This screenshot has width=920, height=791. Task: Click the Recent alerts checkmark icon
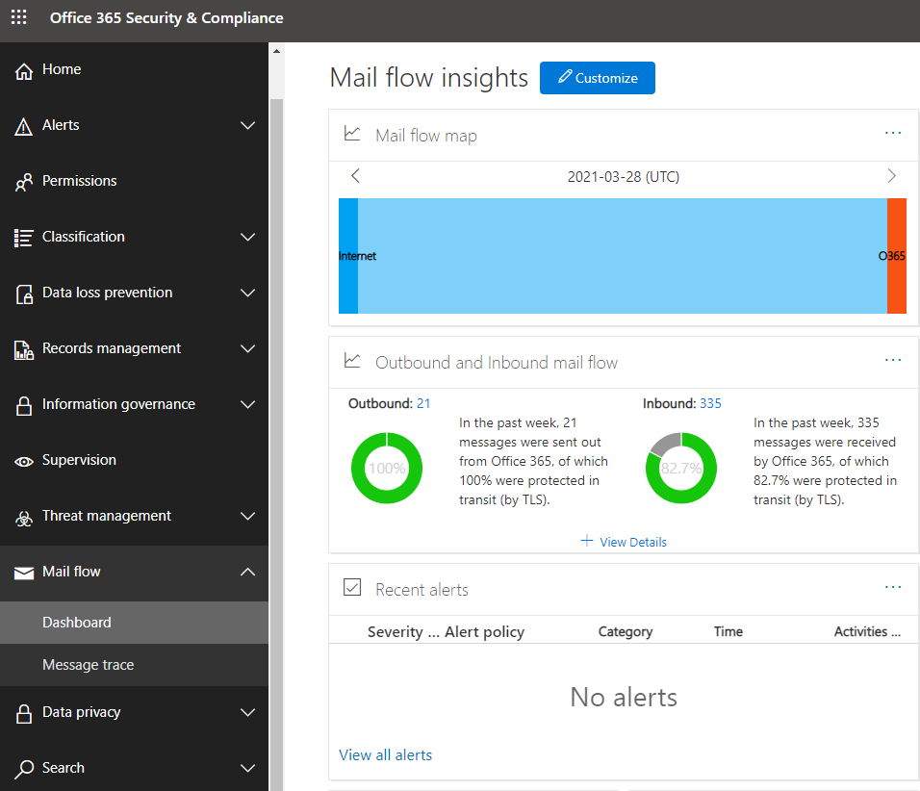coord(352,587)
